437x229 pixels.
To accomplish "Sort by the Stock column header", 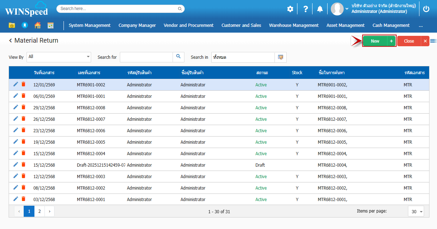I will 297,73.
